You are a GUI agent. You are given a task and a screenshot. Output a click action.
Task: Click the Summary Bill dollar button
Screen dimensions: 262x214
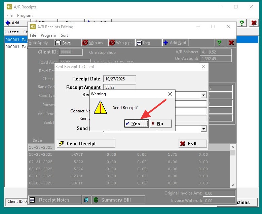(118, 200)
